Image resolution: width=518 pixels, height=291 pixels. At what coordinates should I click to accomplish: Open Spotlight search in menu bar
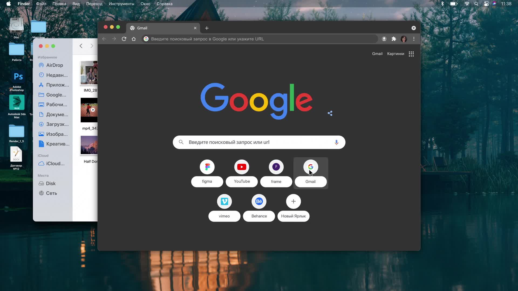[x=476, y=4]
